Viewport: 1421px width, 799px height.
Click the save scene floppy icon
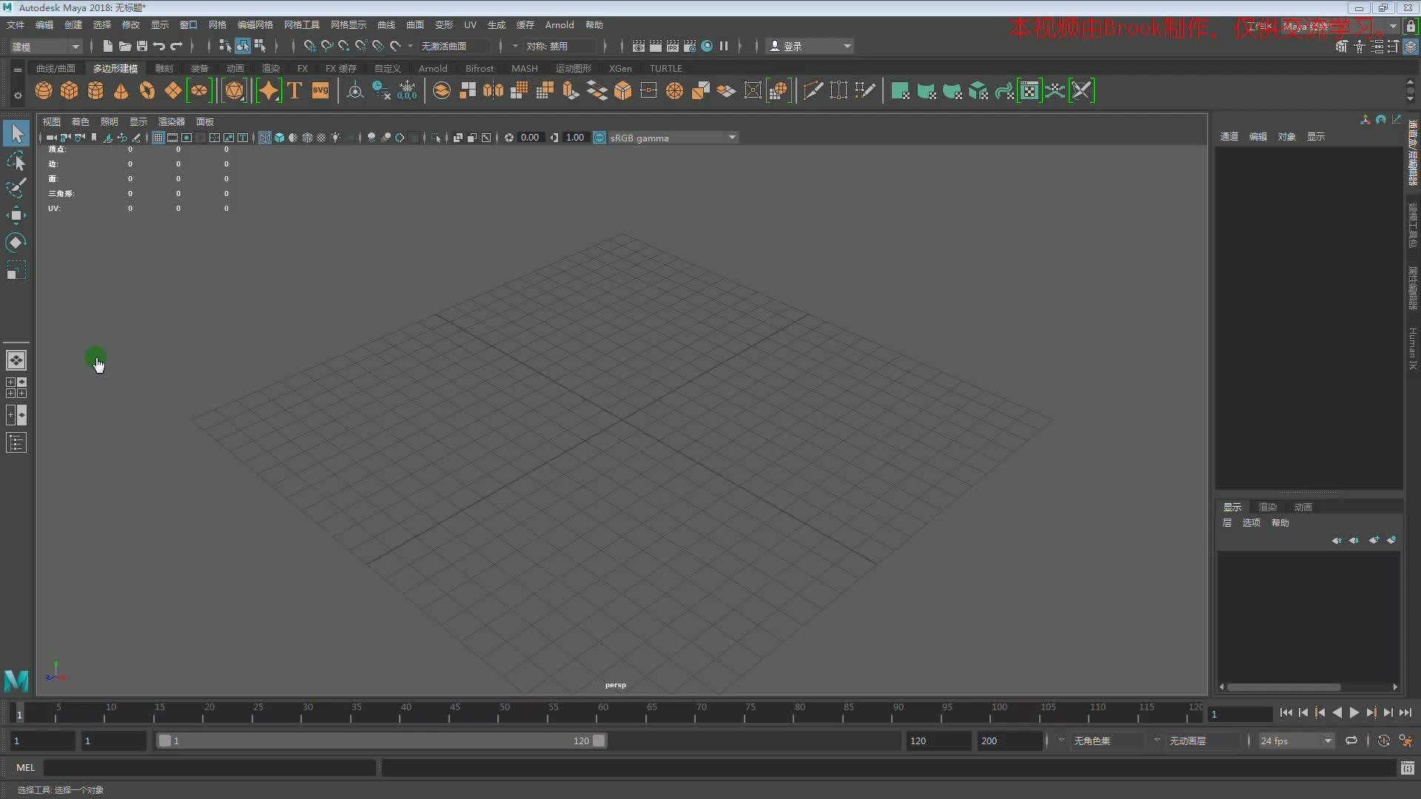pyautogui.click(x=142, y=46)
